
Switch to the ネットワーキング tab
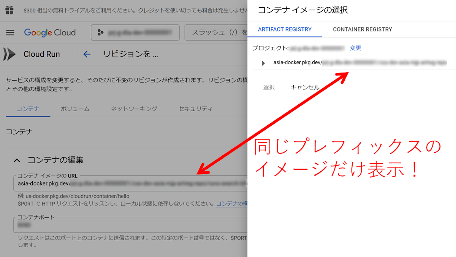[134, 109]
